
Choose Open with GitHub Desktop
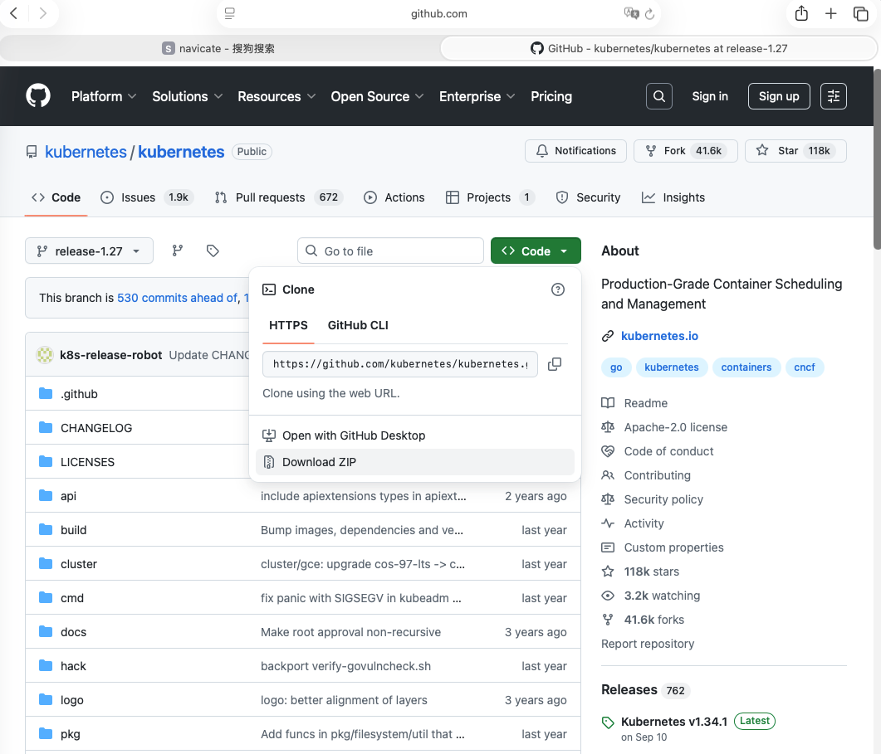click(414, 435)
